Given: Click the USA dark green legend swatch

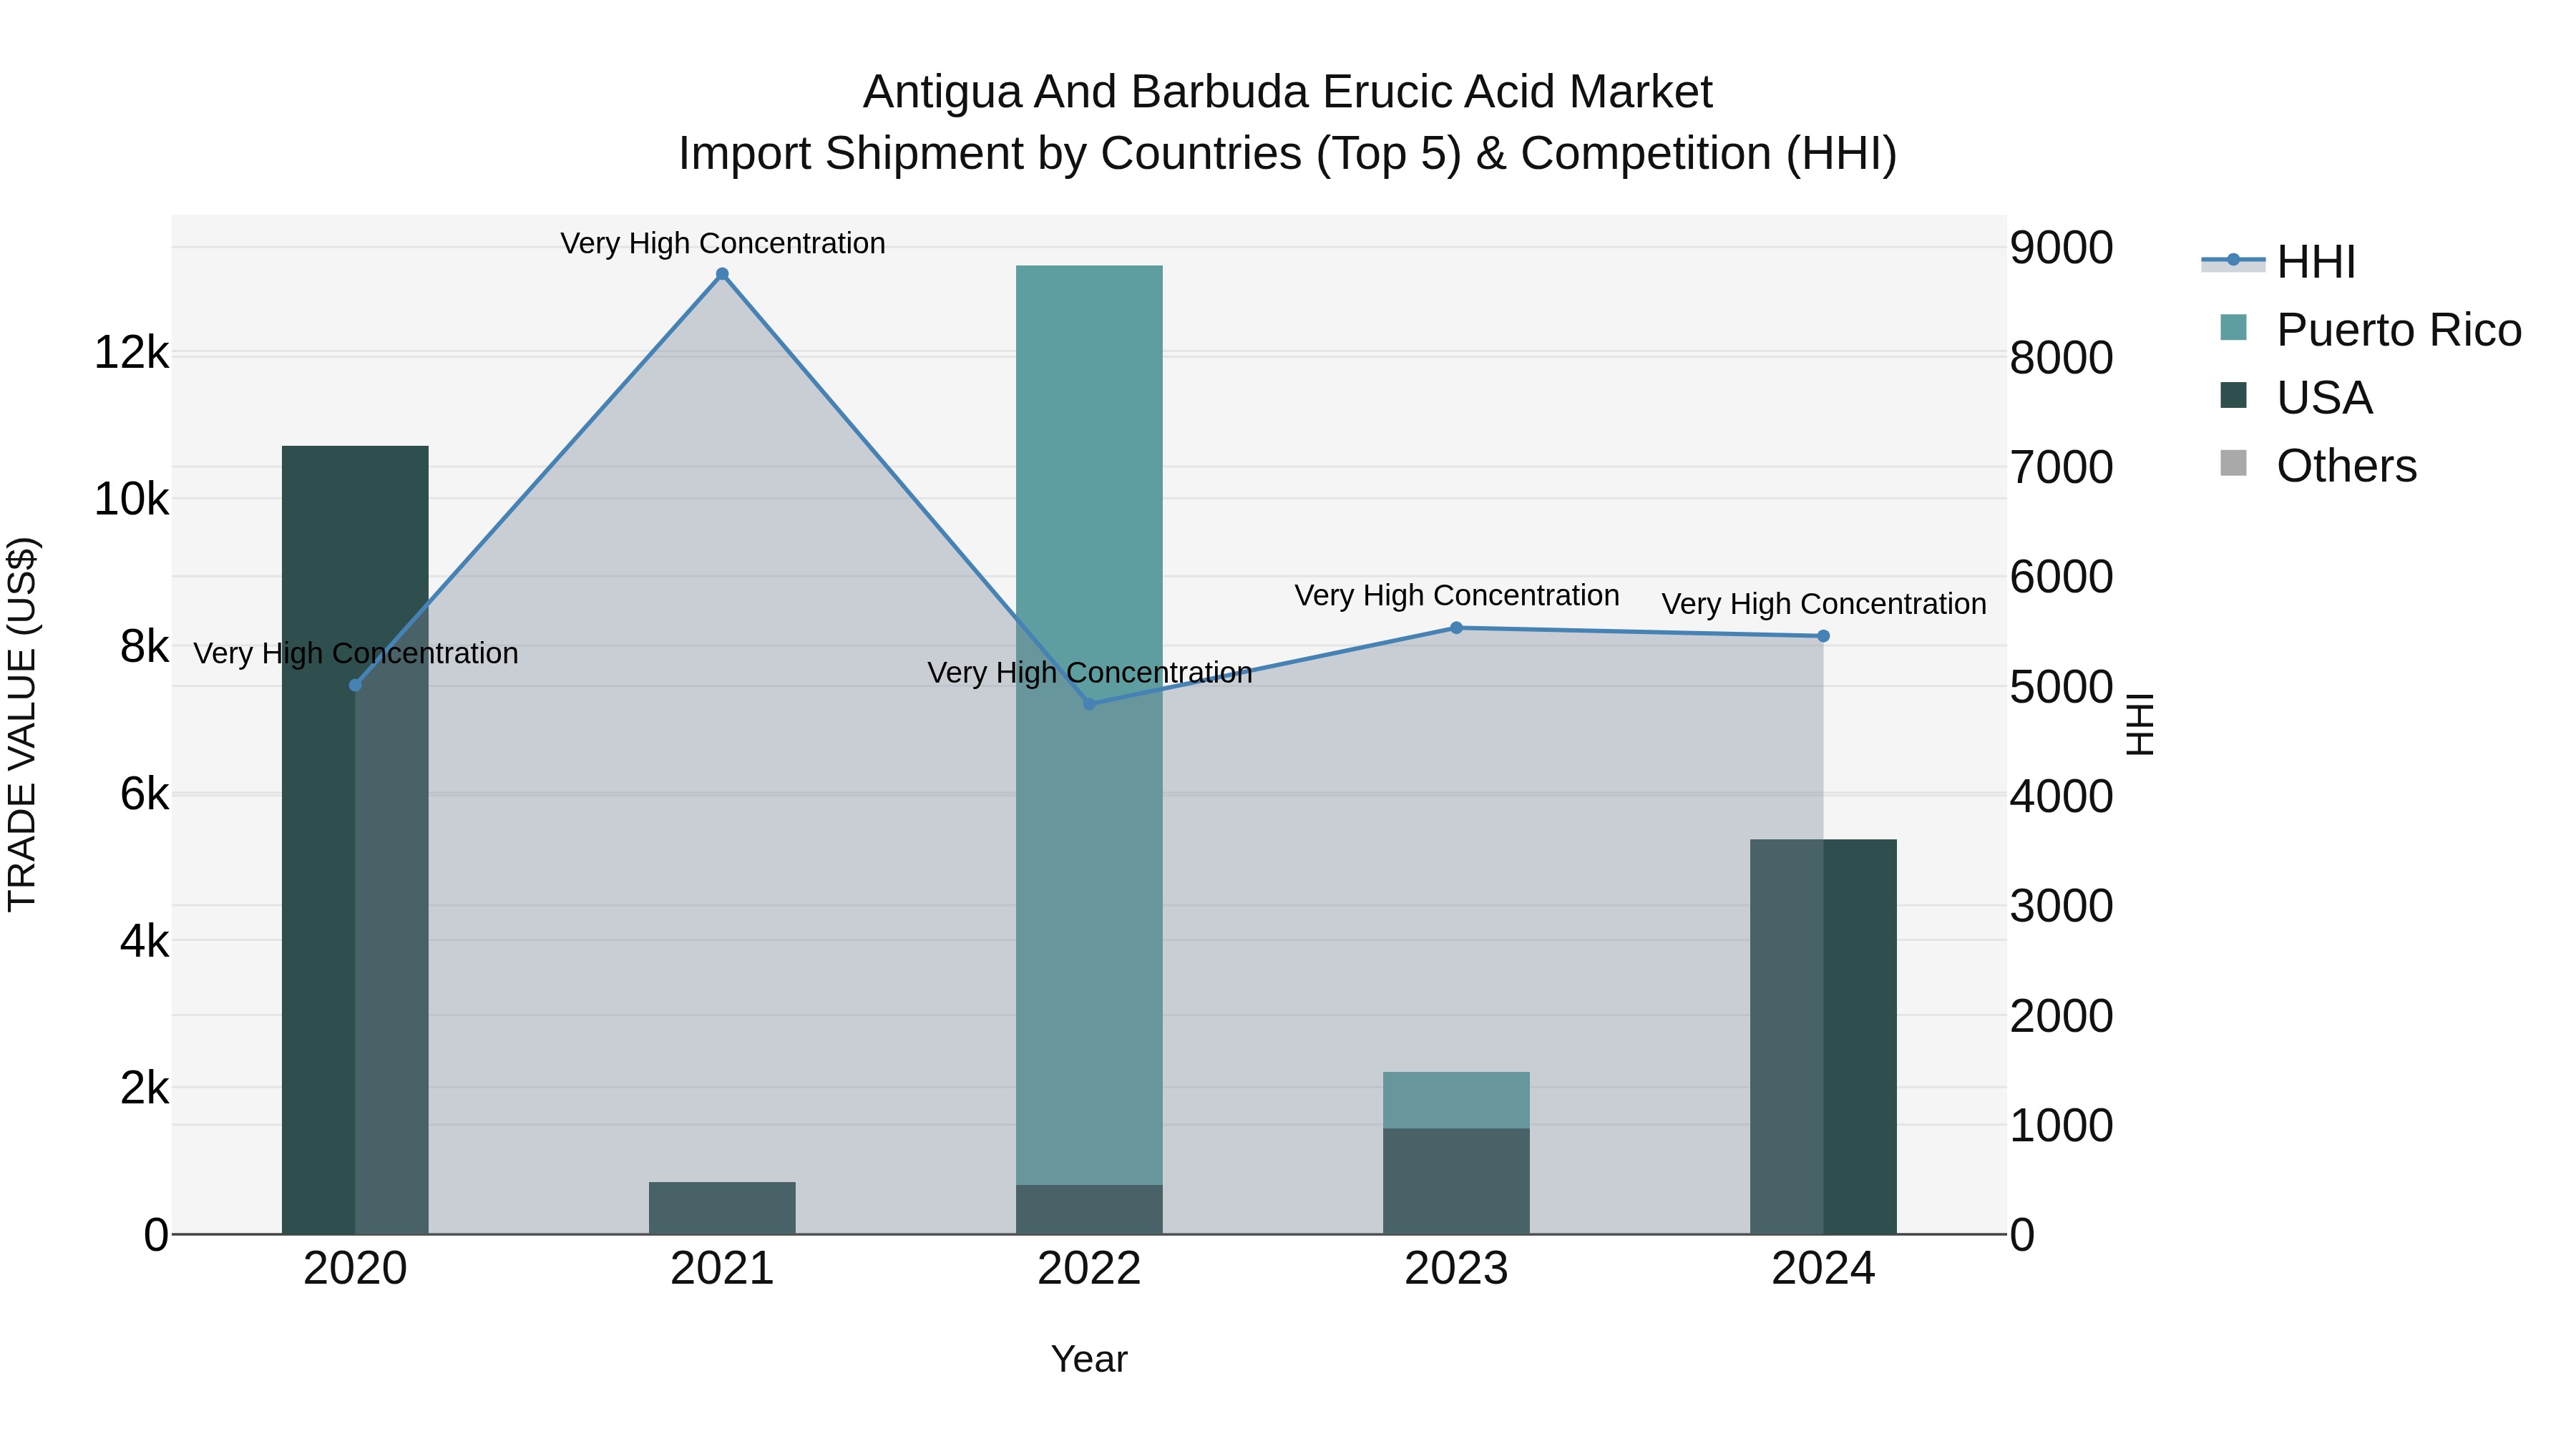Looking at the screenshot, I should (x=2233, y=396).
